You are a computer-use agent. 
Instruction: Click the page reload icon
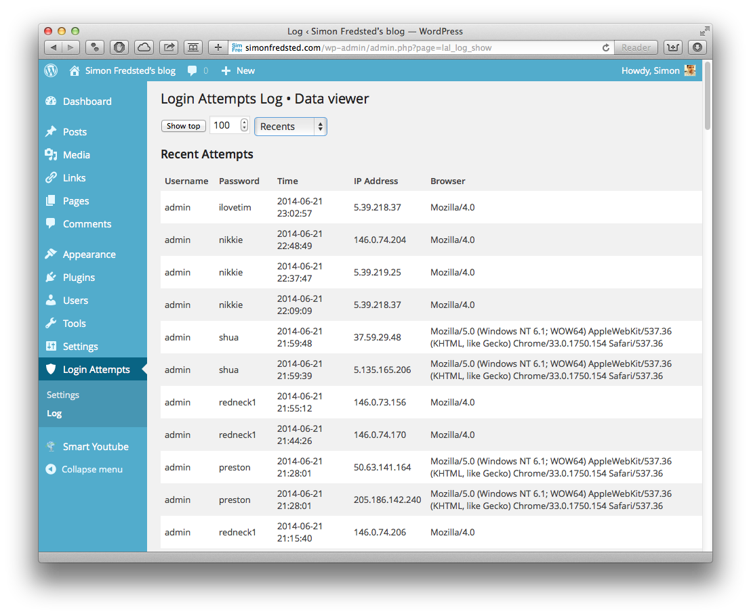[605, 47]
